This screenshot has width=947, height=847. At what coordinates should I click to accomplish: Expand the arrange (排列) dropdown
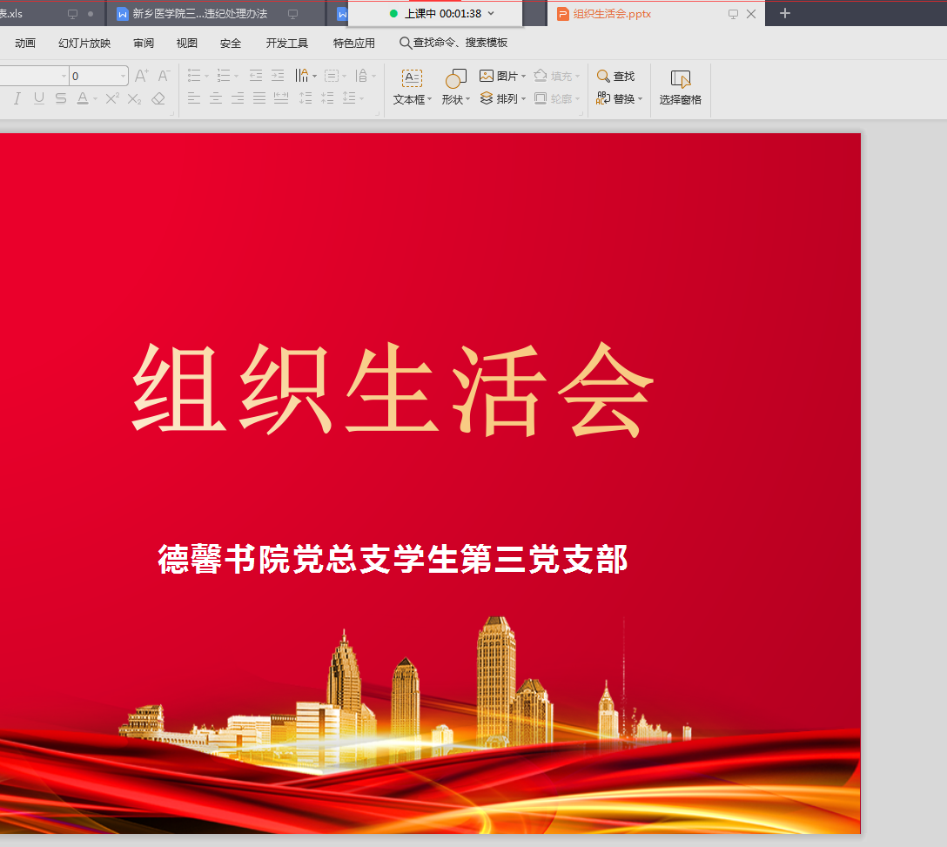[523, 99]
